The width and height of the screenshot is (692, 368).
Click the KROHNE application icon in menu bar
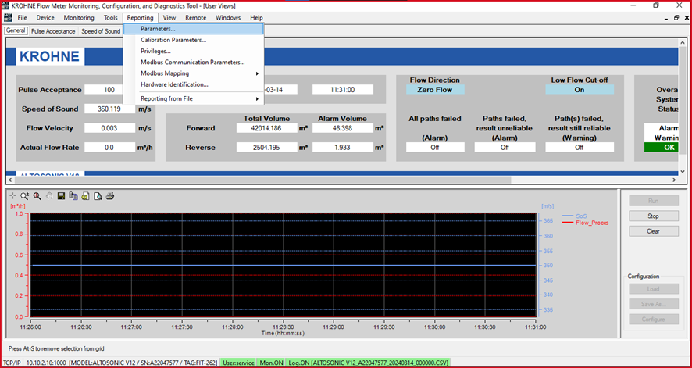pyautogui.click(x=8, y=18)
